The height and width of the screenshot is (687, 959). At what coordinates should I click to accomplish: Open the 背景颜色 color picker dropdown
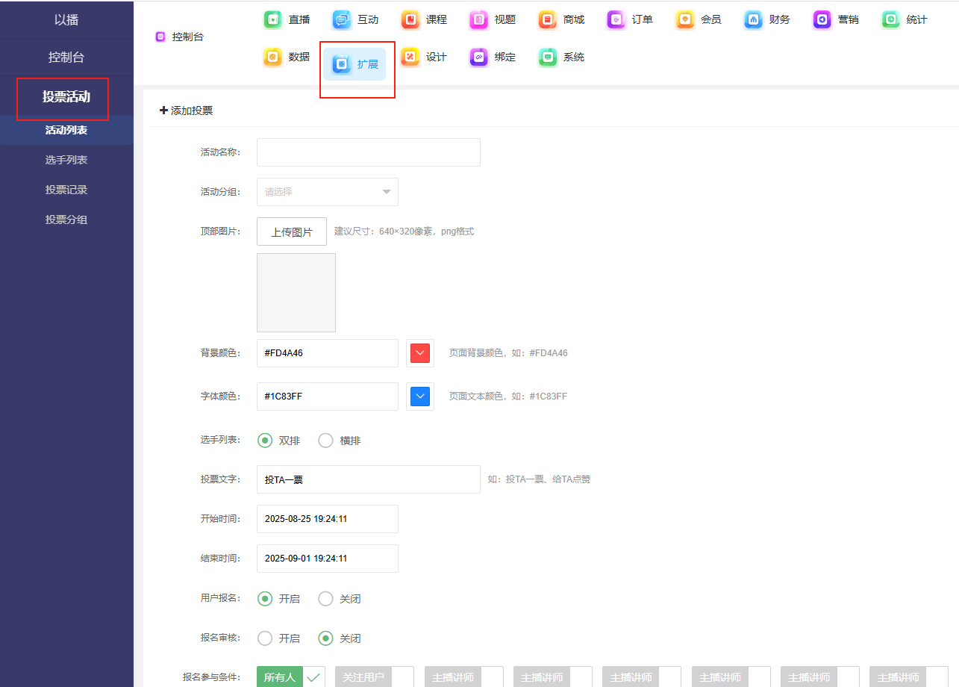(x=420, y=353)
